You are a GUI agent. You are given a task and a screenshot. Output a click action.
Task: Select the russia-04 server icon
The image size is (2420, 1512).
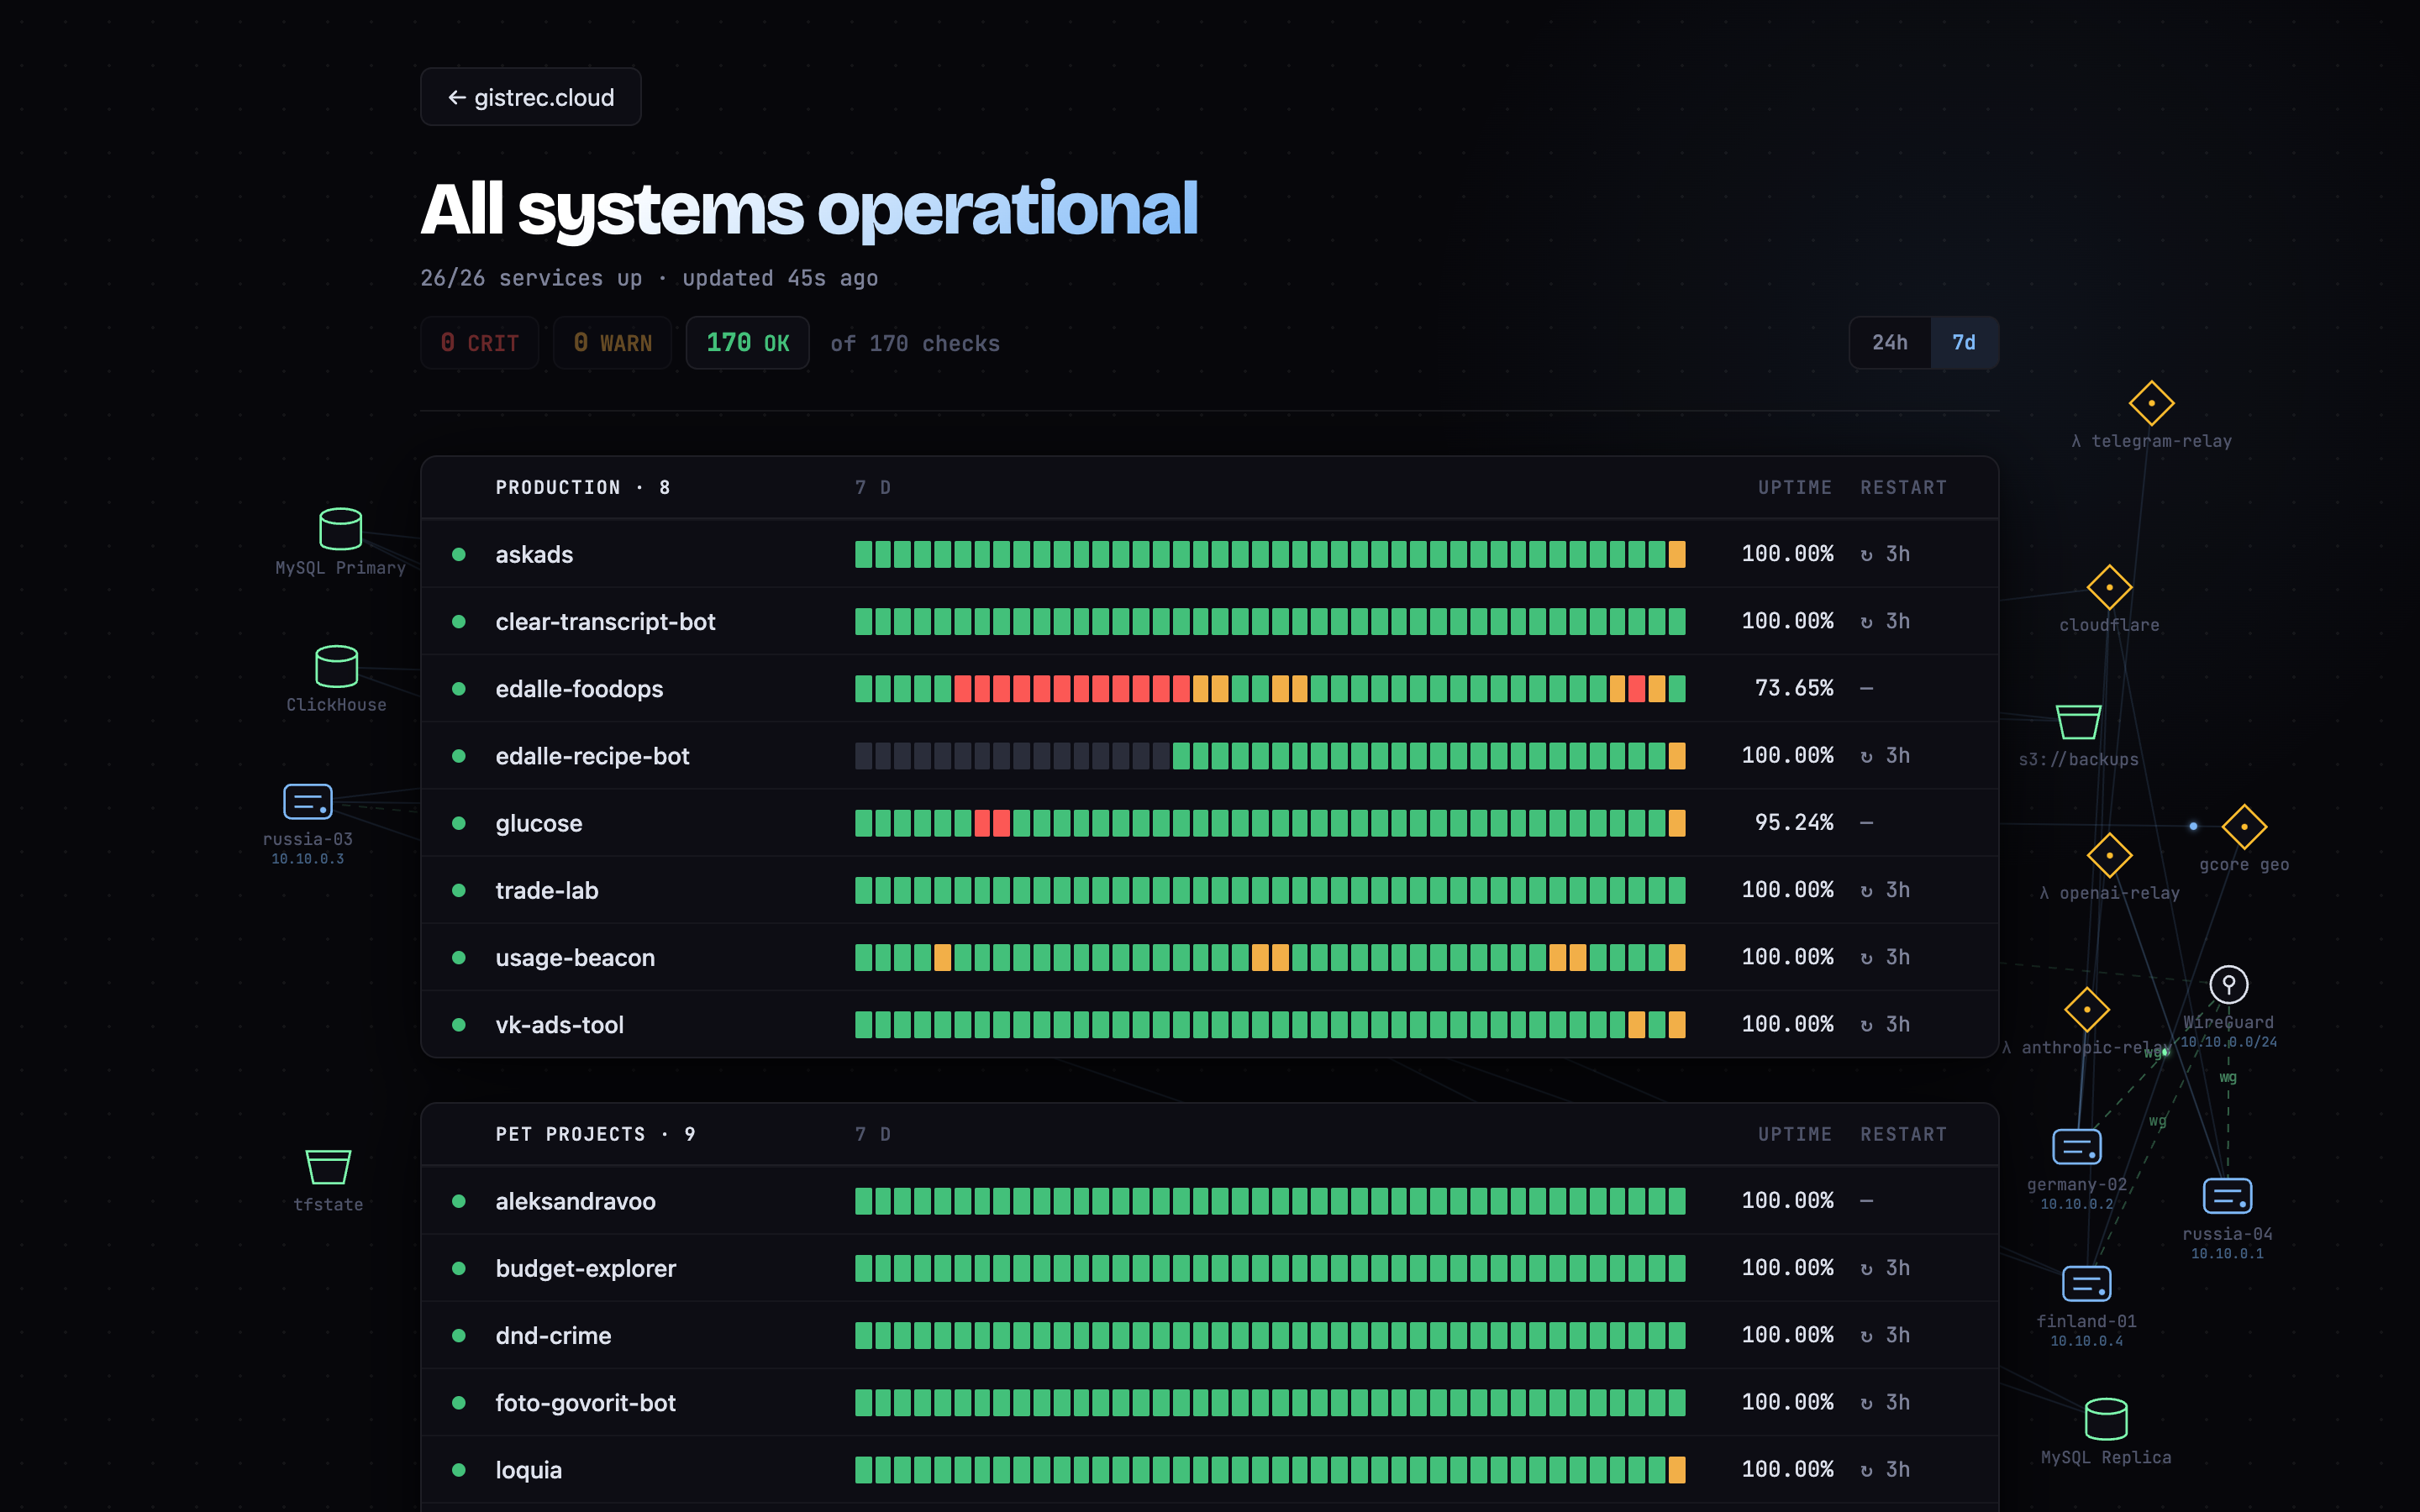(x=2227, y=1196)
